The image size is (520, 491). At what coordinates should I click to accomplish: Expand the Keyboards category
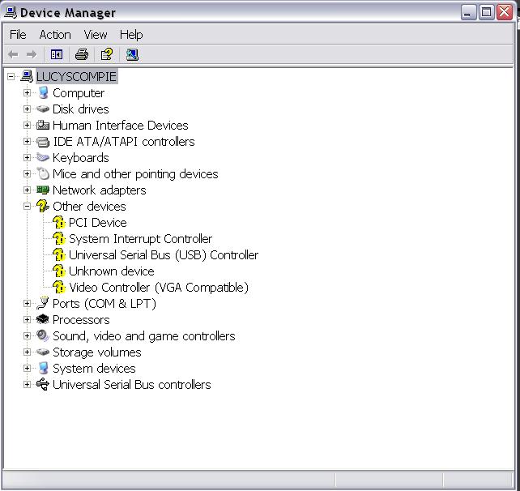[x=28, y=157]
